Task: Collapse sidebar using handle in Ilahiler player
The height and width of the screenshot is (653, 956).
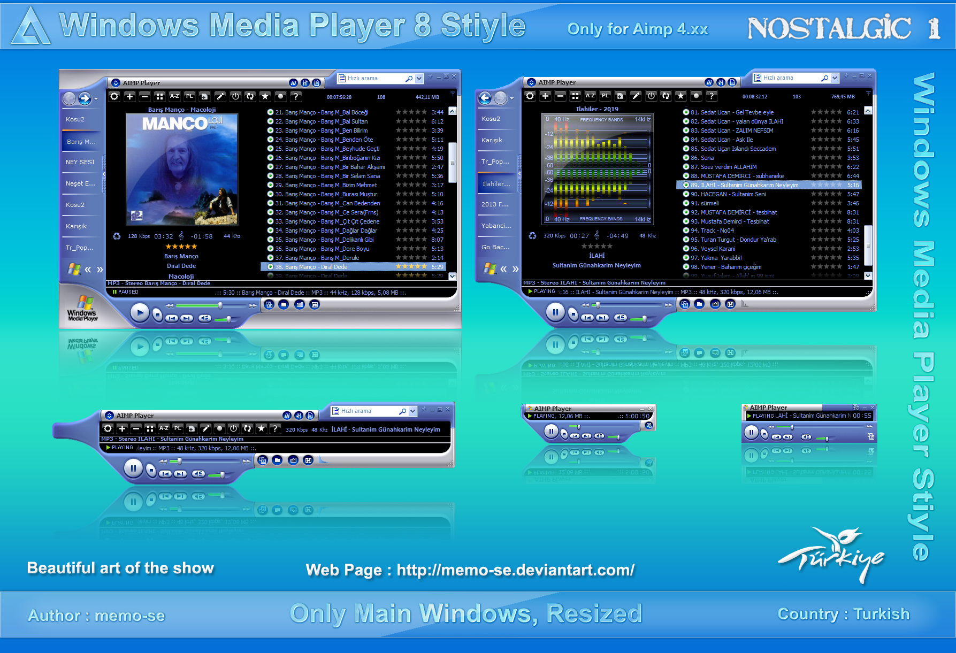Action: pos(519,174)
